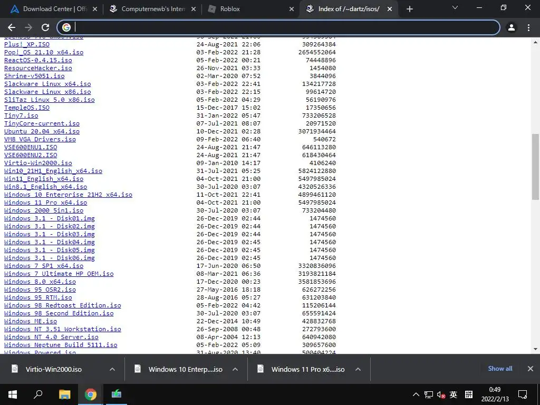The image size is (540, 405).
Task: Reload the page with the refresh icon
Action: [x=45, y=27]
